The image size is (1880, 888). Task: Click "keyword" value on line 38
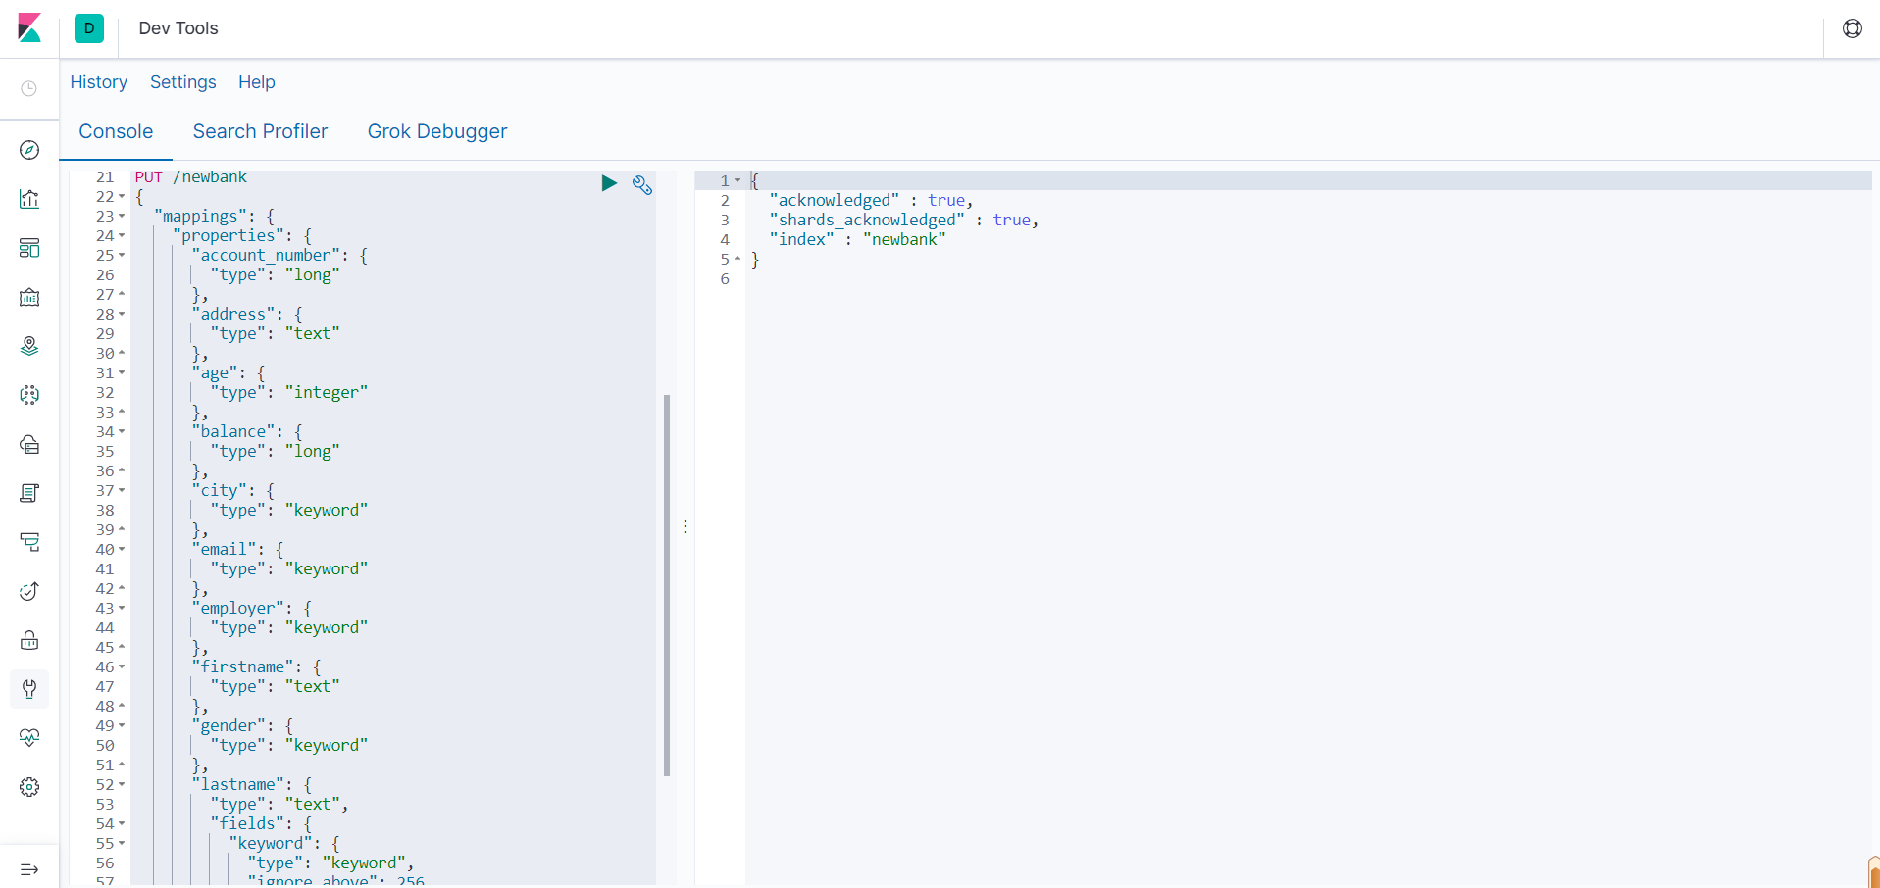(327, 511)
